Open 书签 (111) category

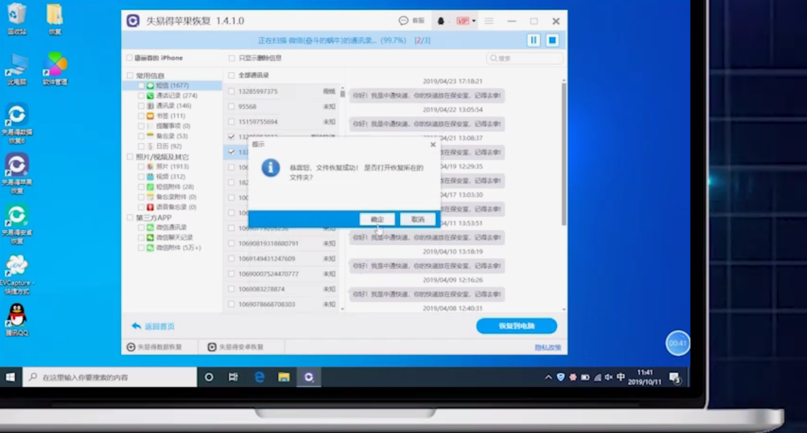coord(170,116)
